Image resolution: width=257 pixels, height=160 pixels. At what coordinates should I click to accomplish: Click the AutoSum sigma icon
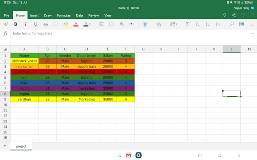click(x=188, y=24)
